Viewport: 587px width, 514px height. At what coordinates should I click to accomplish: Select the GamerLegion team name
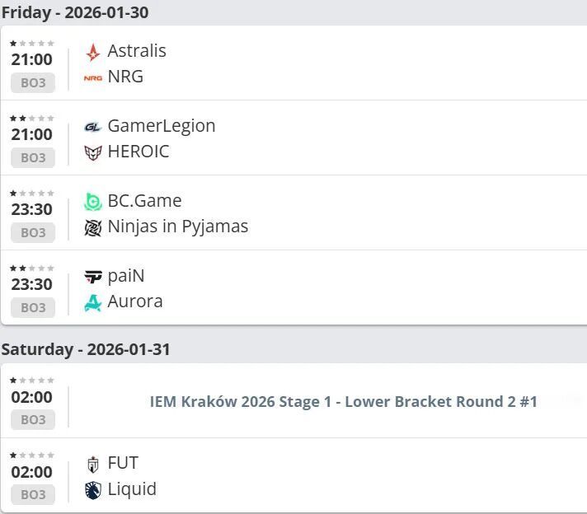click(162, 126)
